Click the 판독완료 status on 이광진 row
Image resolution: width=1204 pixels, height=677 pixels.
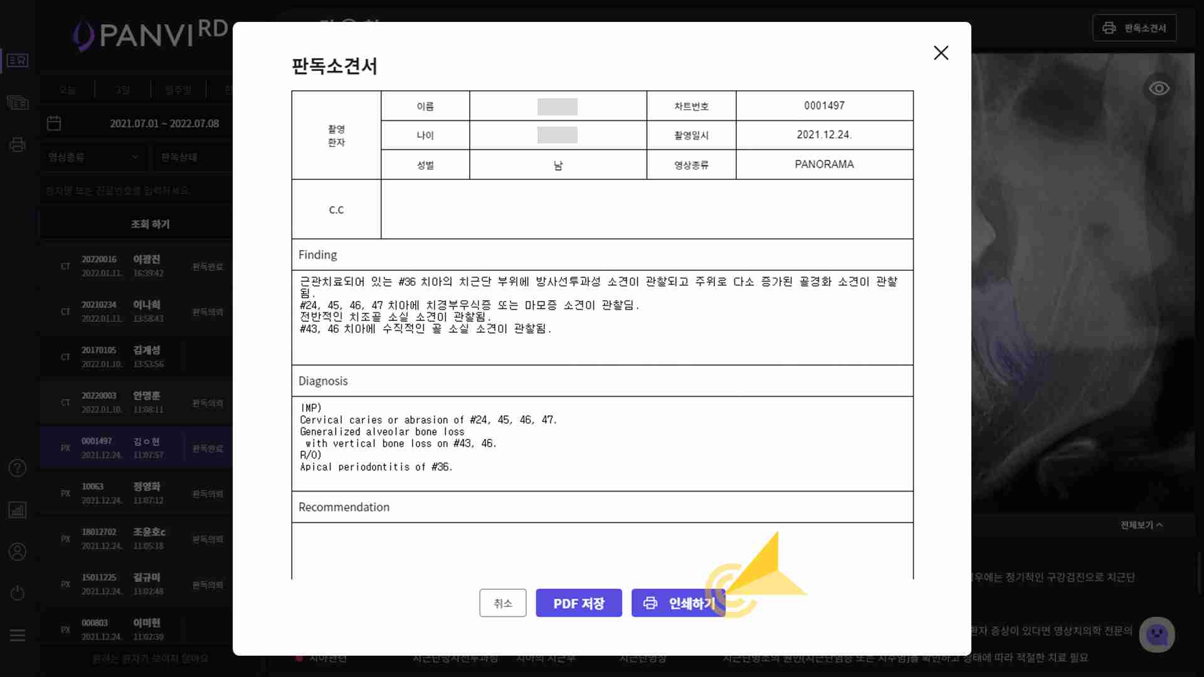(x=208, y=266)
